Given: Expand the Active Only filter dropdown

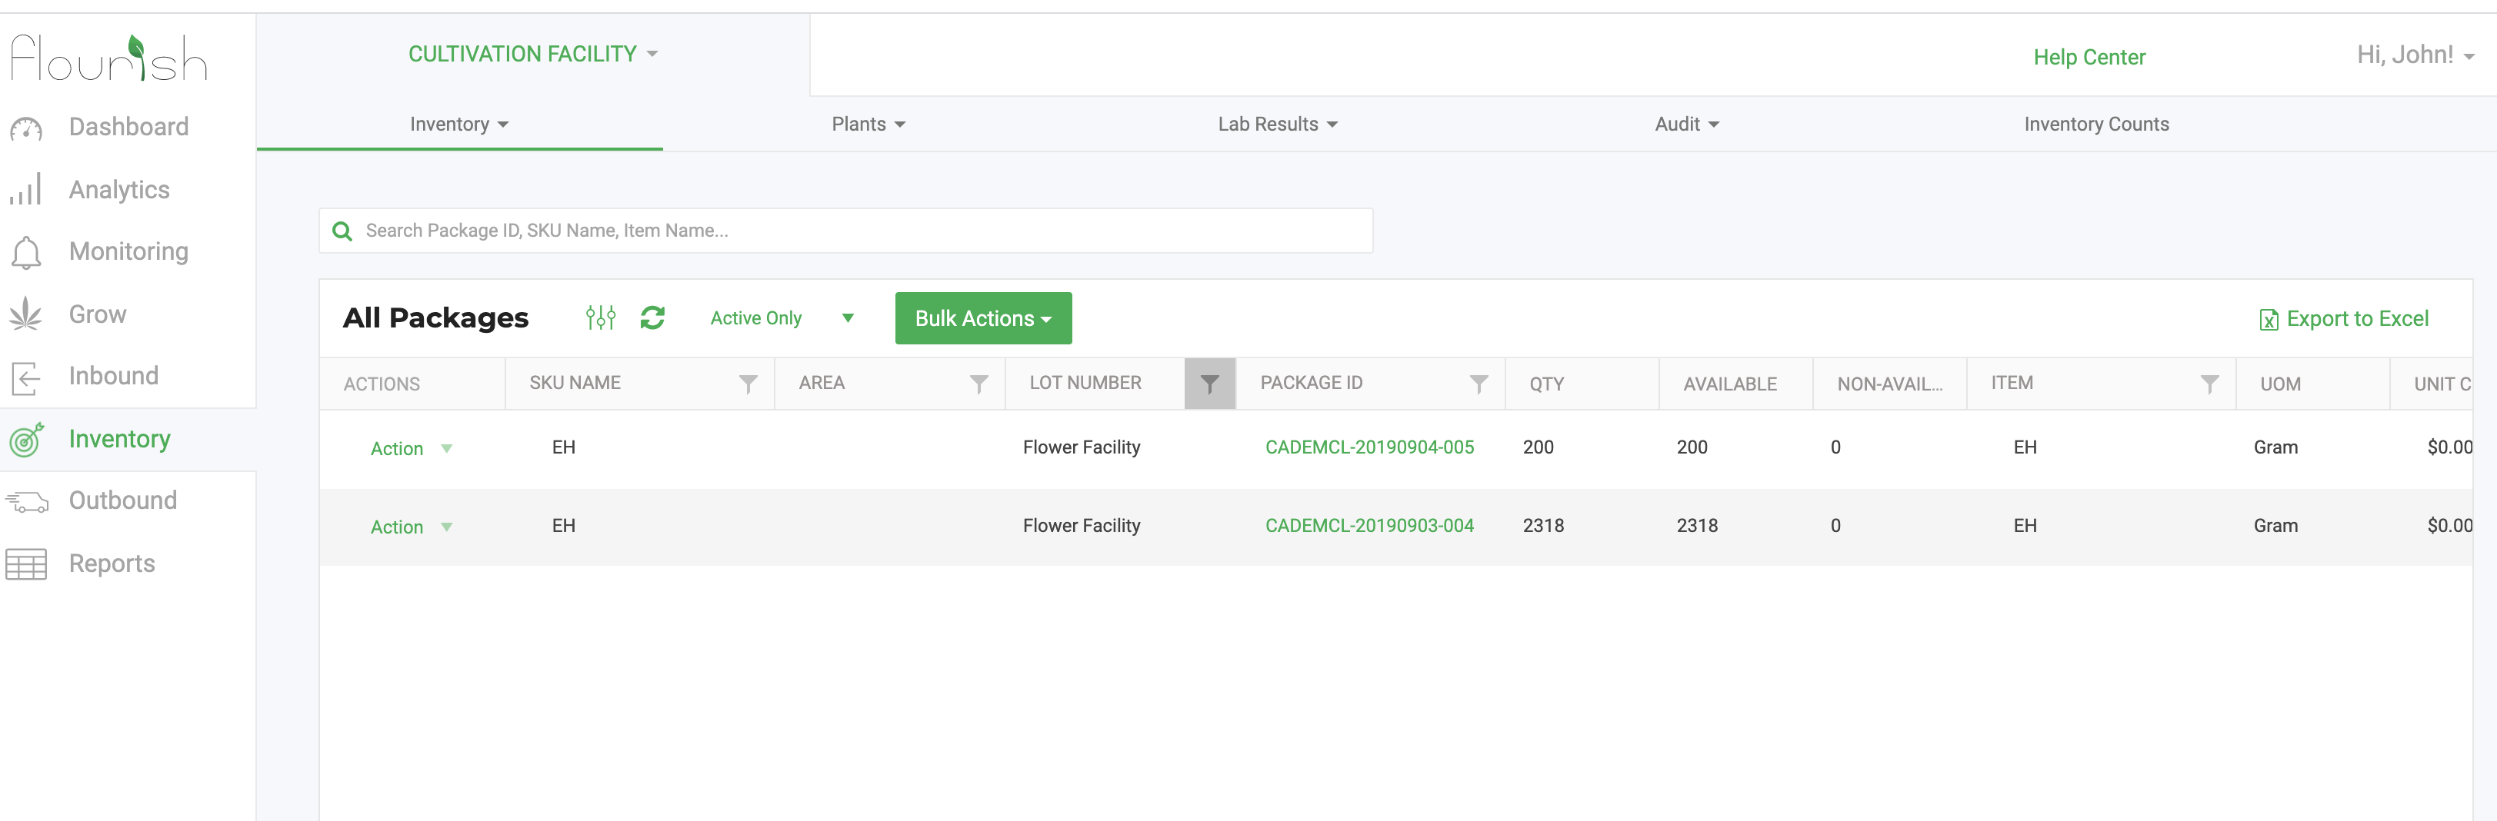Looking at the screenshot, I should (x=782, y=317).
